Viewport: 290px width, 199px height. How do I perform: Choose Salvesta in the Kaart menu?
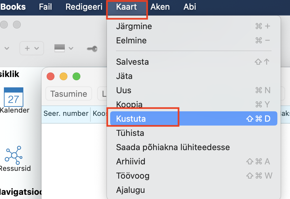point(132,62)
